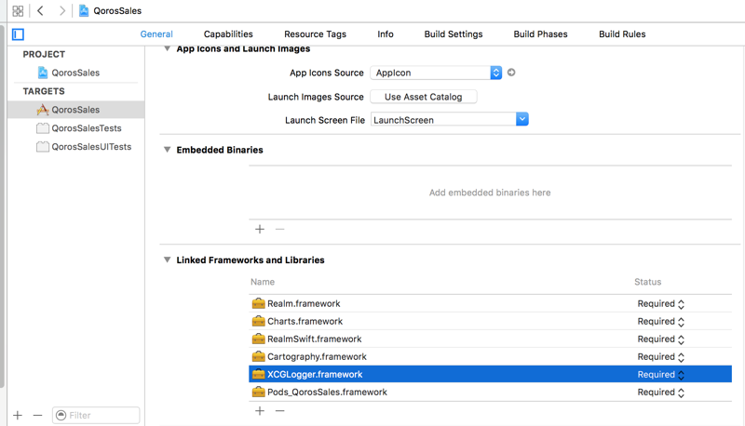Add a new target with plus
Viewport: 745px width, 426px height.
click(x=18, y=415)
